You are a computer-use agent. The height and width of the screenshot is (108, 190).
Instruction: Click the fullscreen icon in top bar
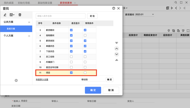click(181, 2)
